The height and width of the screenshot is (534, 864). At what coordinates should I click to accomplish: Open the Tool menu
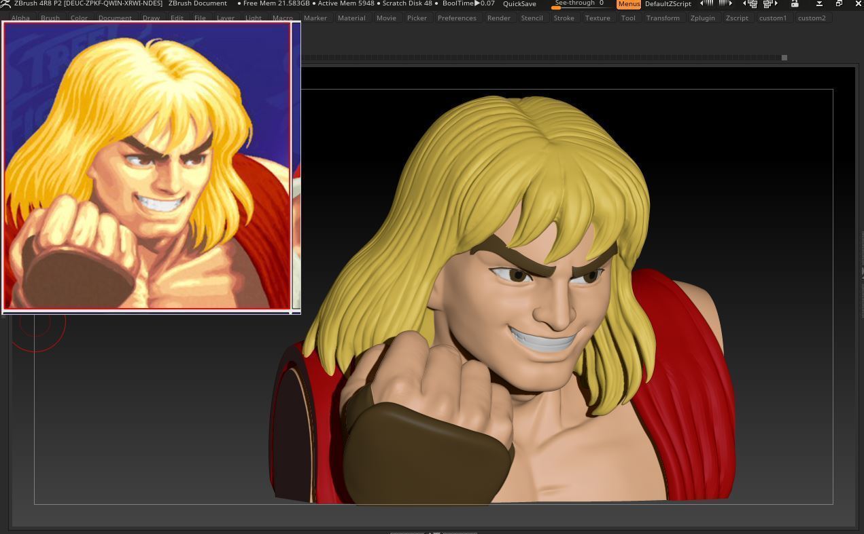pyautogui.click(x=628, y=18)
